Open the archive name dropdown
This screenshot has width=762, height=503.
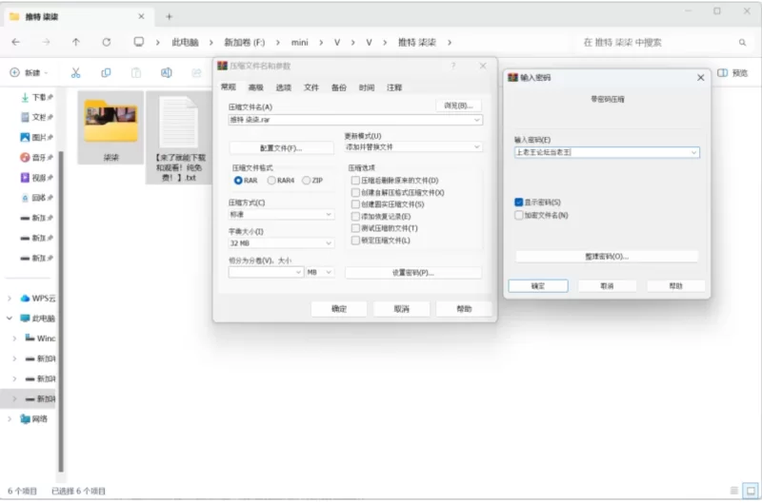[477, 120]
